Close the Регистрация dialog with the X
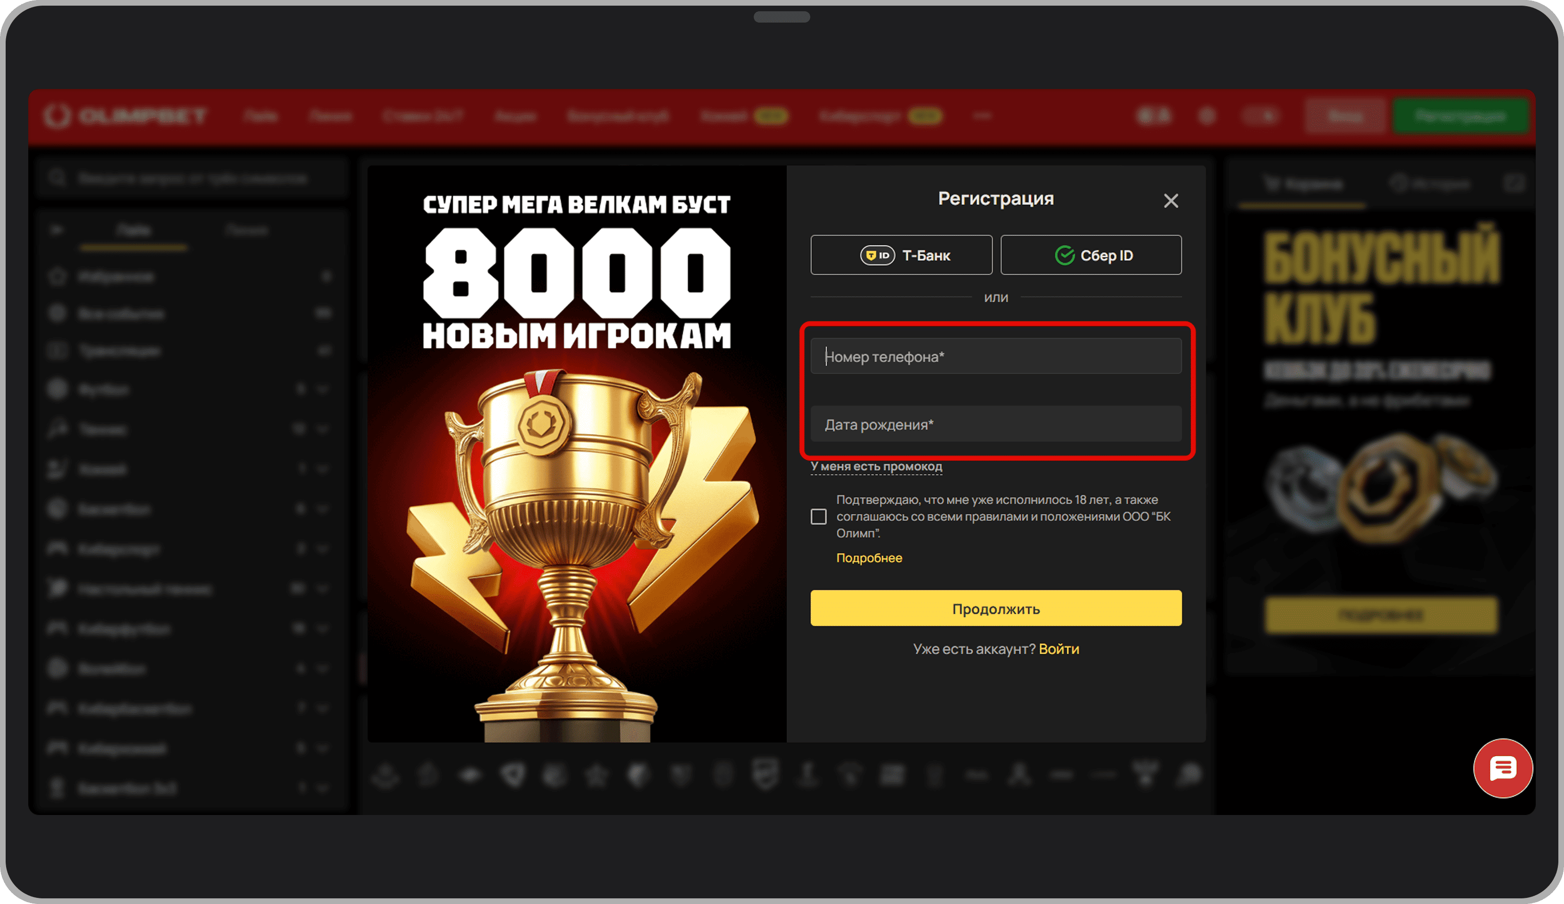The width and height of the screenshot is (1564, 904). 1171,201
